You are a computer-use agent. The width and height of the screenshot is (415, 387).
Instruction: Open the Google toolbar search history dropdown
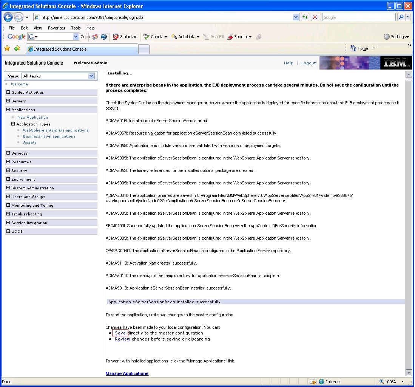click(76, 37)
